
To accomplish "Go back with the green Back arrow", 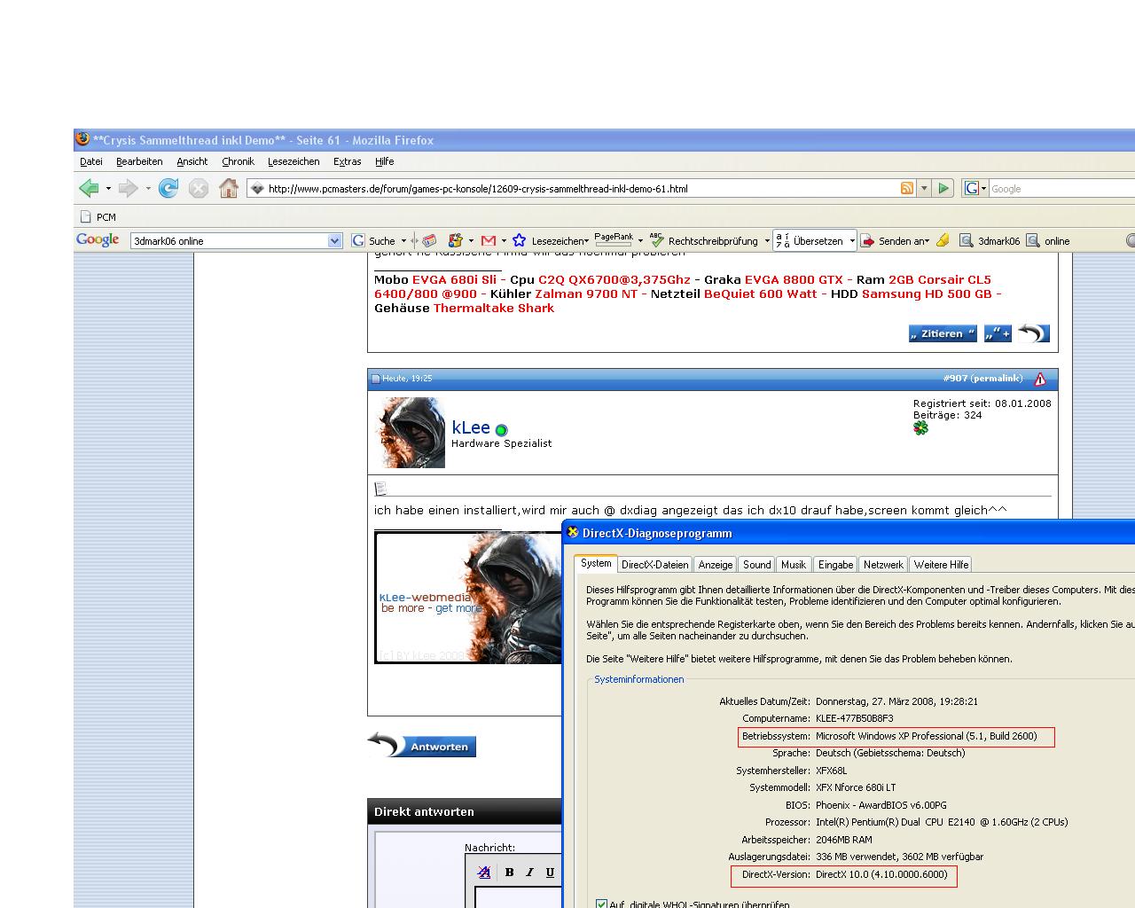I will tap(89, 188).
